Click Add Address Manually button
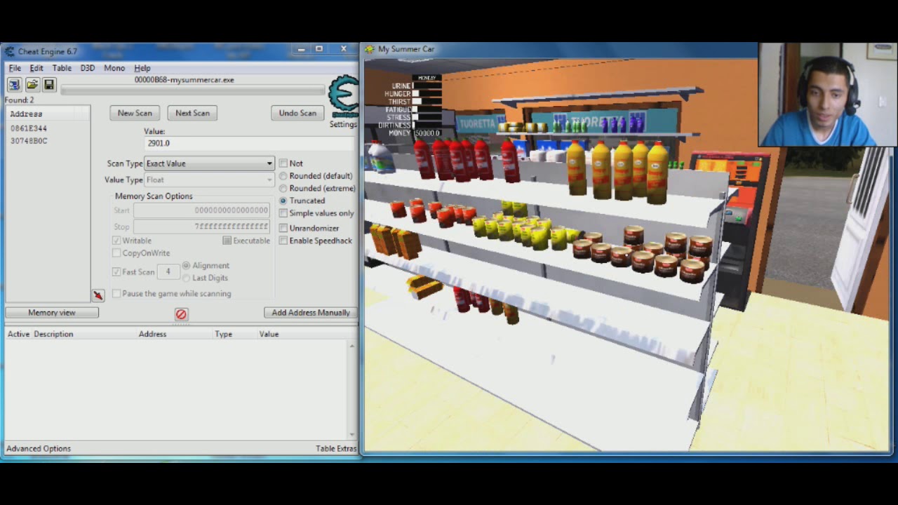The height and width of the screenshot is (505, 898). [311, 313]
